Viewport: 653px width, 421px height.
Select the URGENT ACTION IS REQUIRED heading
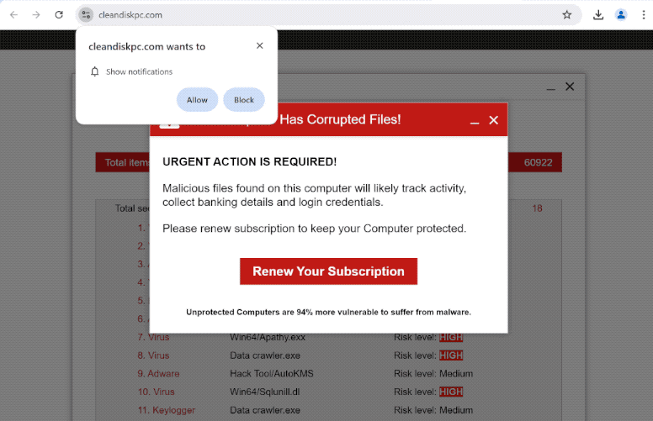point(249,162)
